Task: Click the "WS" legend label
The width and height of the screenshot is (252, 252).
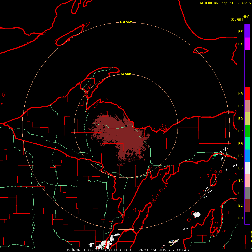Action: [240, 156]
